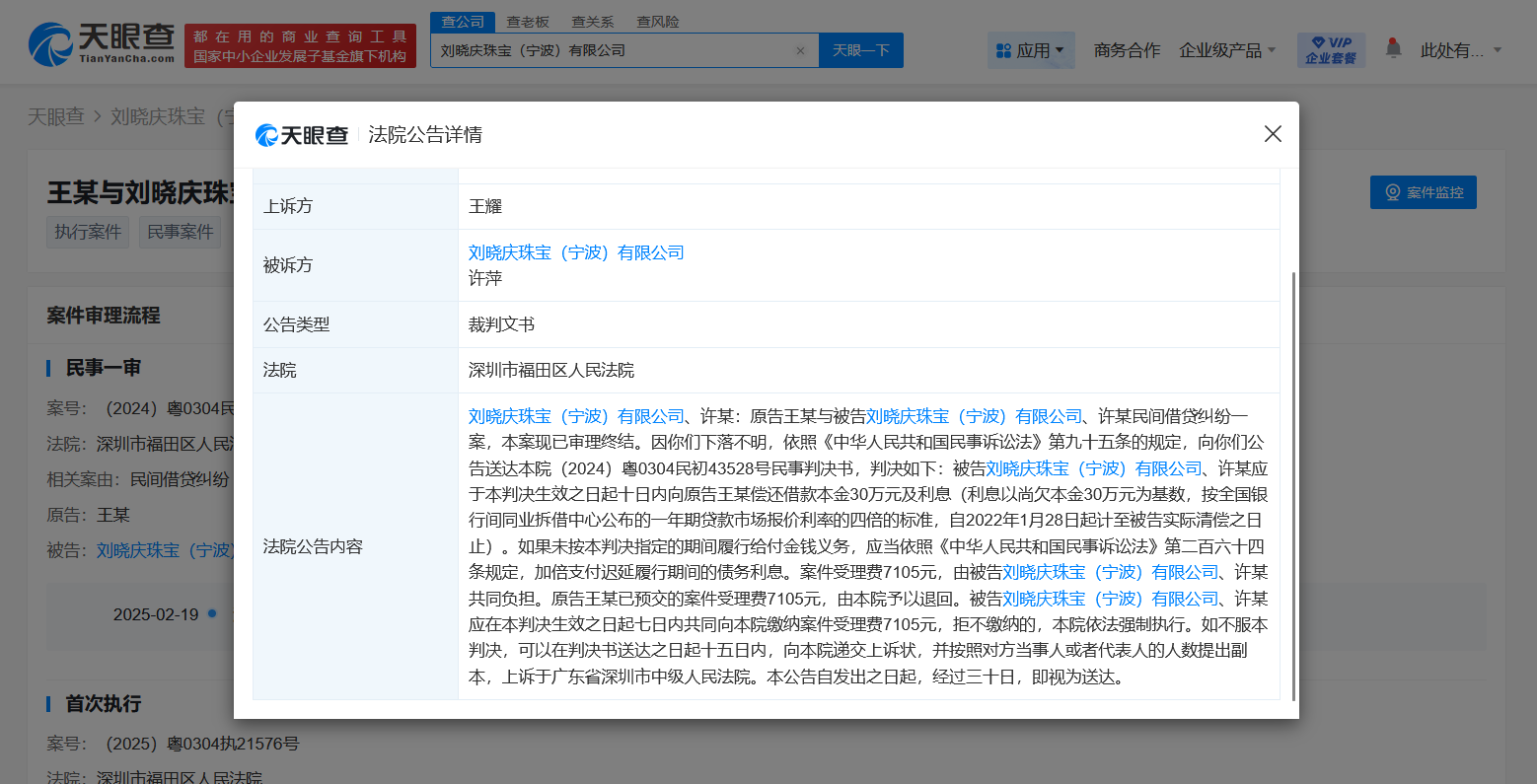Switch to the 查老板 search tab
The width and height of the screenshot is (1537, 784).
(x=528, y=22)
